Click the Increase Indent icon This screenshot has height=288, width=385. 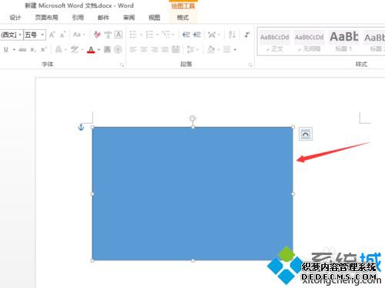click(197, 35)
